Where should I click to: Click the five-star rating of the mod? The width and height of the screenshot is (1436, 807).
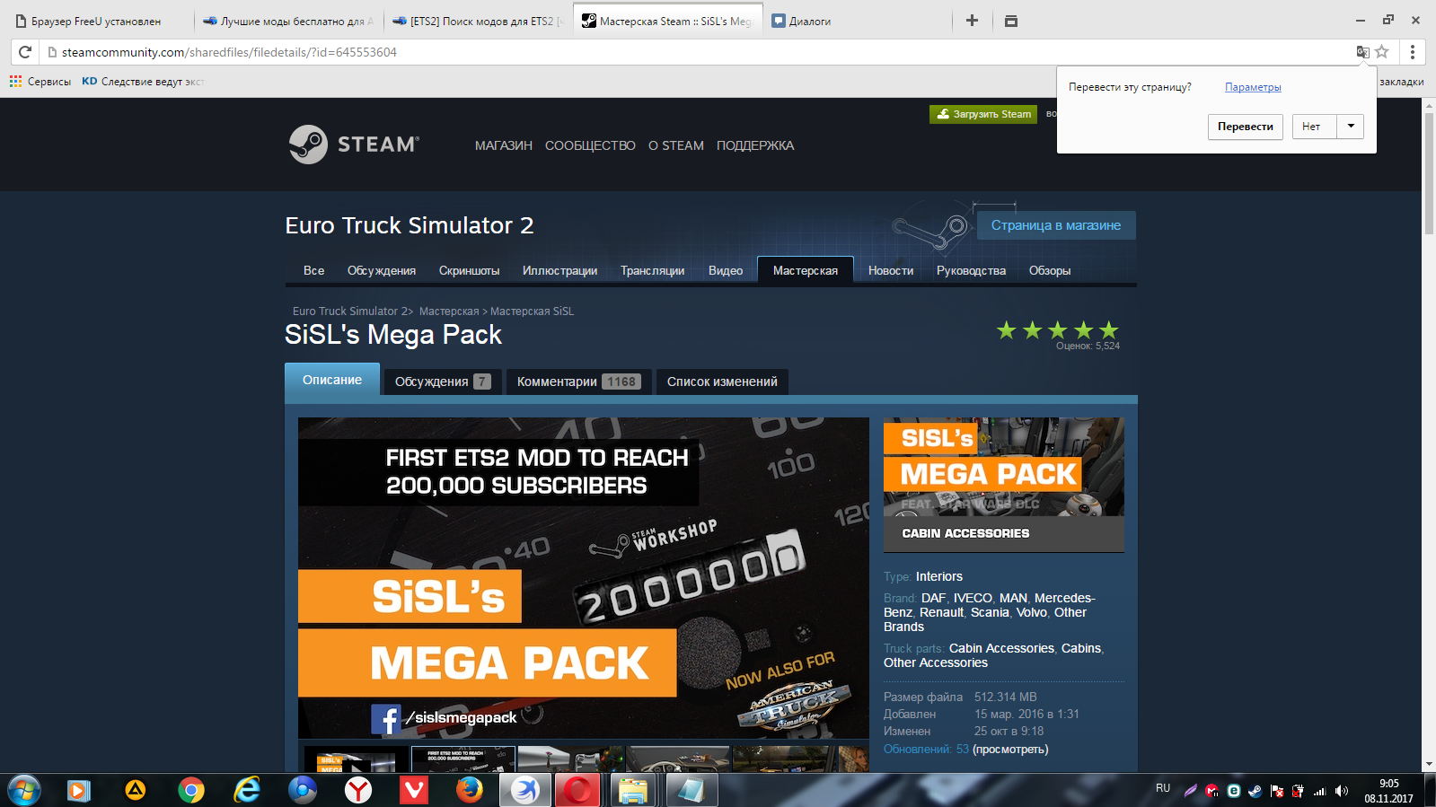click(1058, 330)
